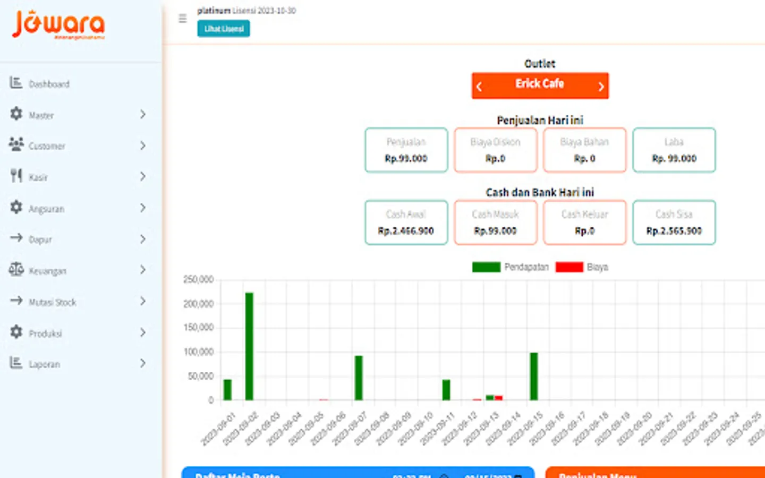Click the Master gear icon
Screen dimensions: 765x478
16,114
